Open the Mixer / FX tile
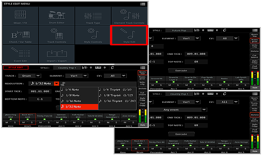262x155 pixels. 20,16
